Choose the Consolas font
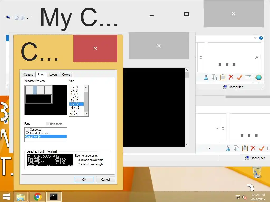The height and width of the screenshot is (202, 270). [x=46, y=130]
